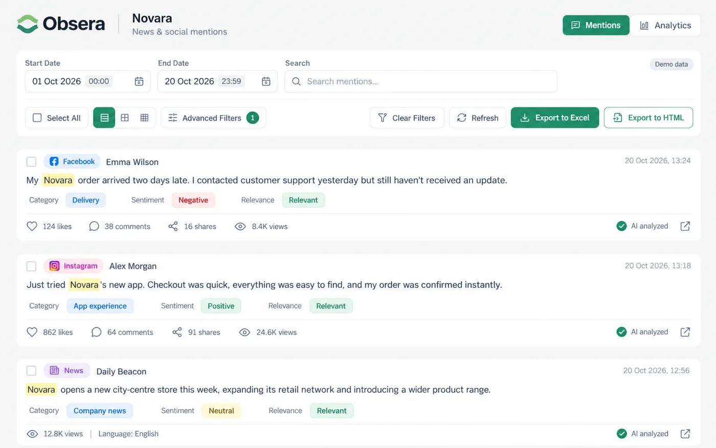This screenshot has width=716, height=448.
Task: Switch to list view layout icon
Action: (x=104, y=118)
